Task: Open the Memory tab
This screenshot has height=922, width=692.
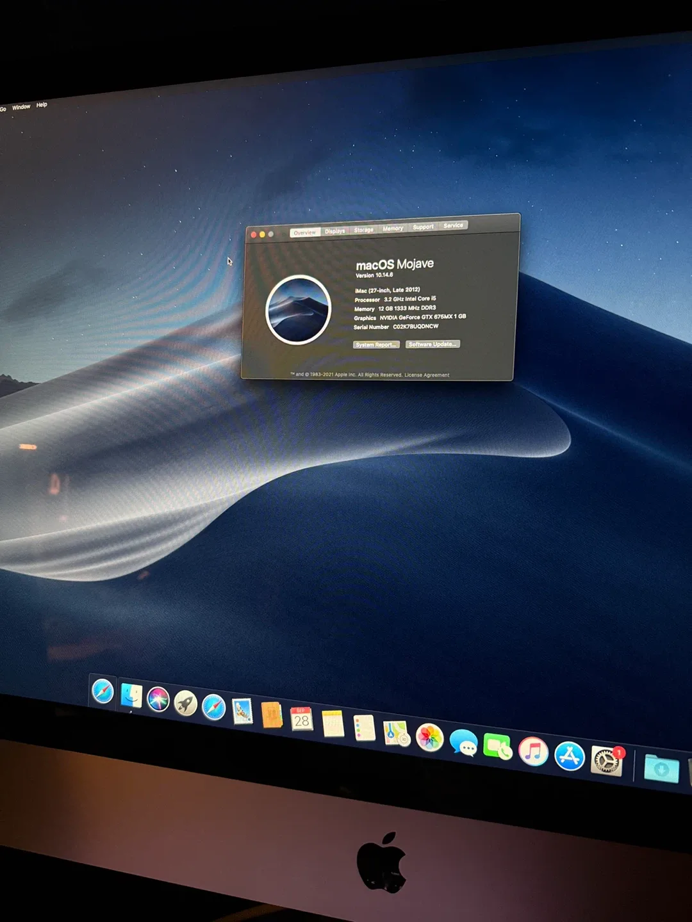Action: click(392, 228)
